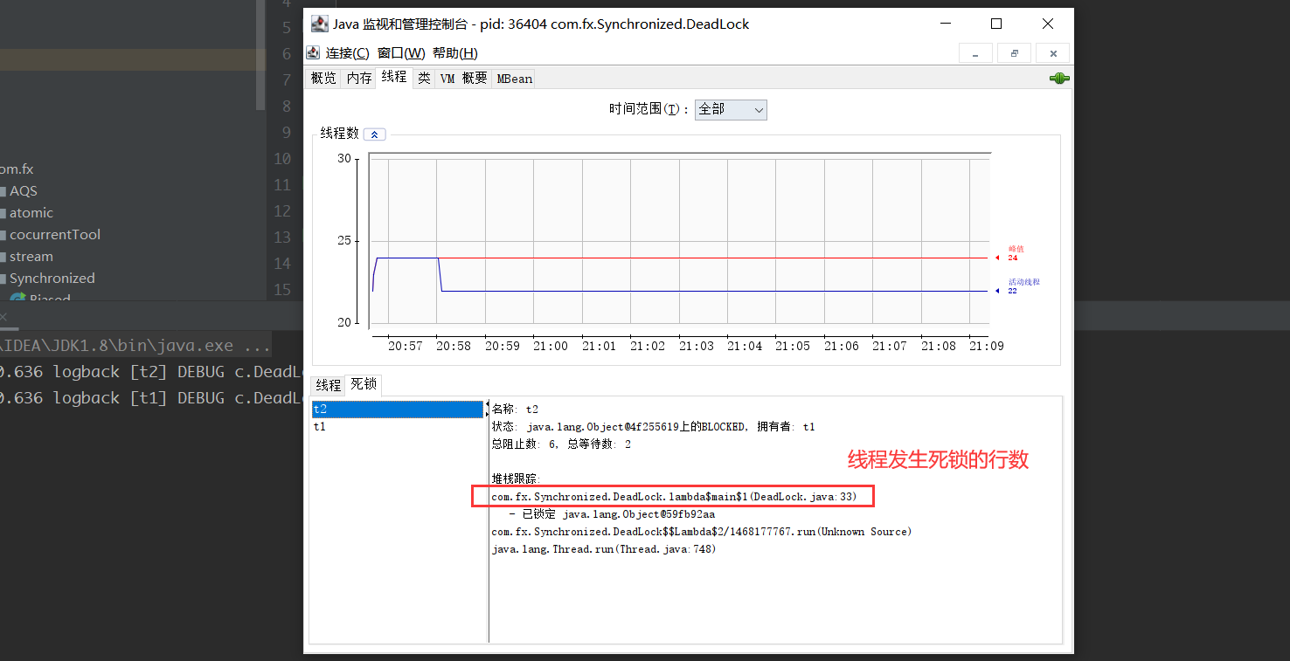
Task: Switch to the 概览 tab
Action: pos(323,79)
